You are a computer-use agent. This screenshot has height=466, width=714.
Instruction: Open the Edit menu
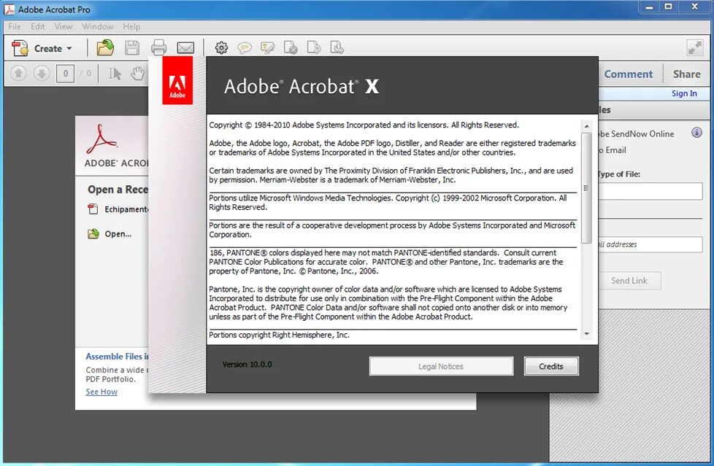38,26
